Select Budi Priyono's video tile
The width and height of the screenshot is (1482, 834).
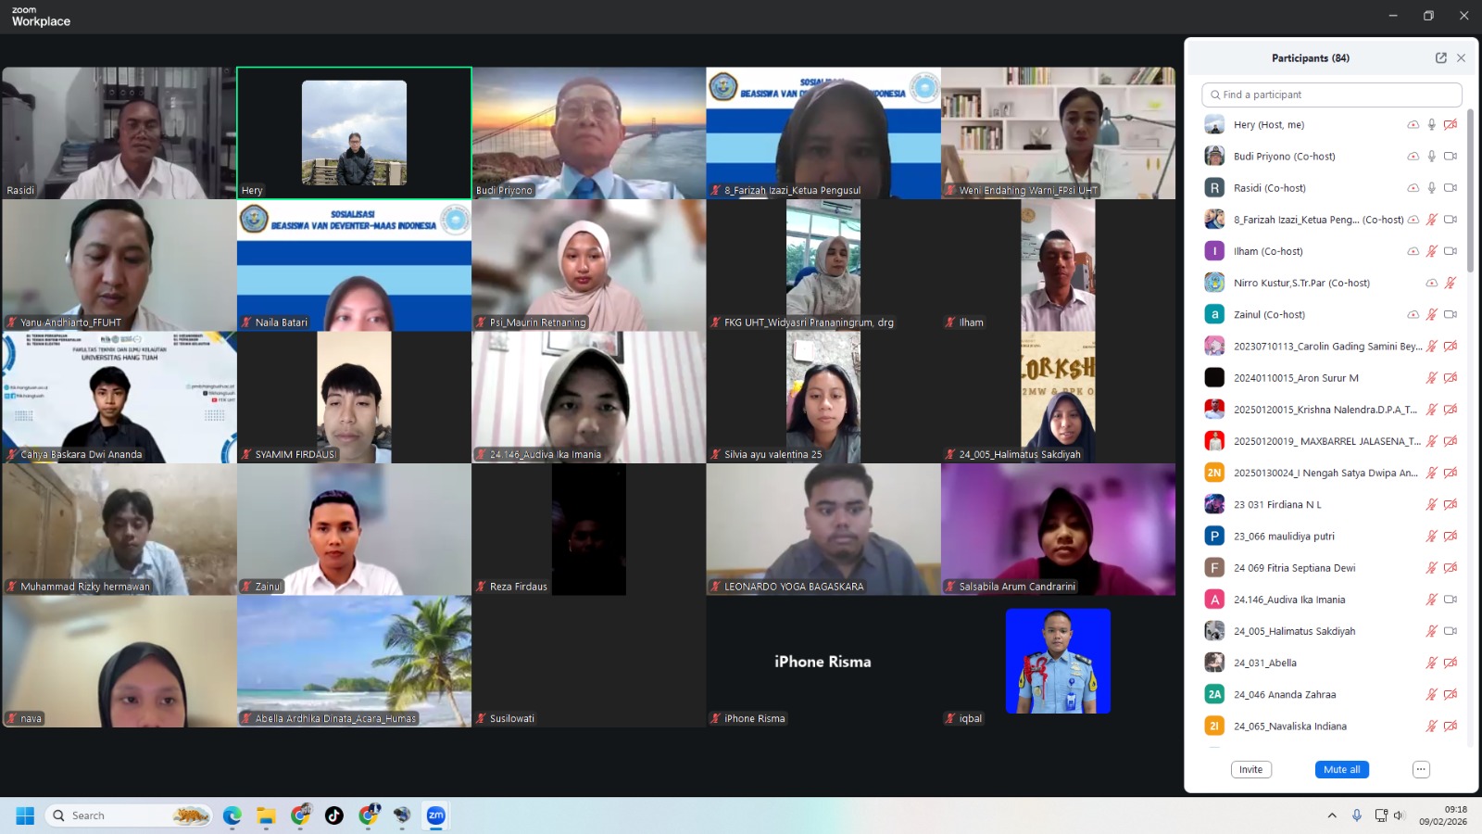click(588, 133)
